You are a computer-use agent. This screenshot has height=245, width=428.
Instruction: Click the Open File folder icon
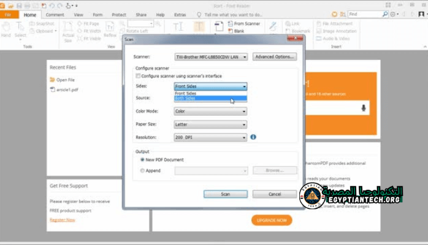(53, 80)
